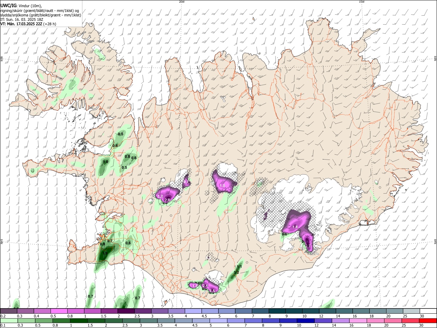Click the pale green swatch above the 0.1 label

[9, 320]
